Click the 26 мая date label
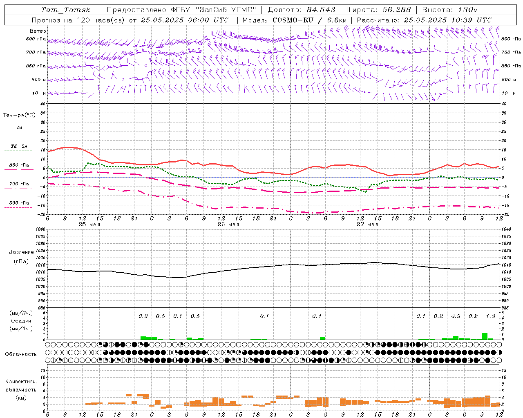This screenshot has height=418, width=523. coord(228,225)
